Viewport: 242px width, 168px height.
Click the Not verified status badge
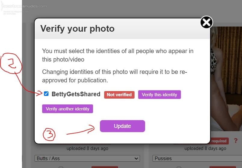click(119, 94)
